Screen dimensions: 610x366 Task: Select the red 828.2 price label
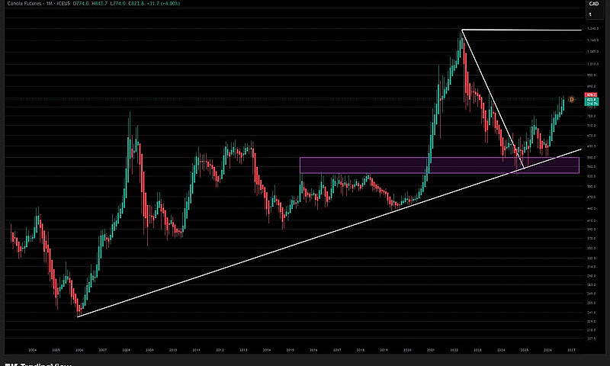(x=592, y=95)
